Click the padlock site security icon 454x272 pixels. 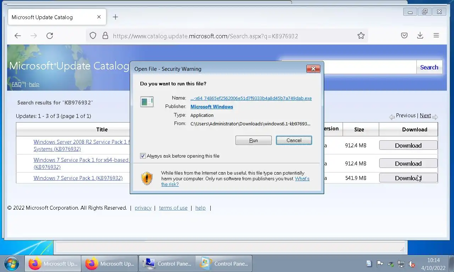(105, 36)
